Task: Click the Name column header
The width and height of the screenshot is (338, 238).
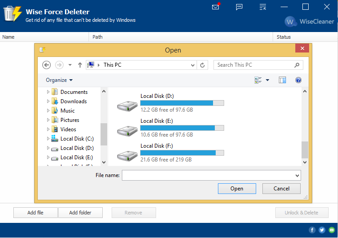Action: (x=44, y=37)
